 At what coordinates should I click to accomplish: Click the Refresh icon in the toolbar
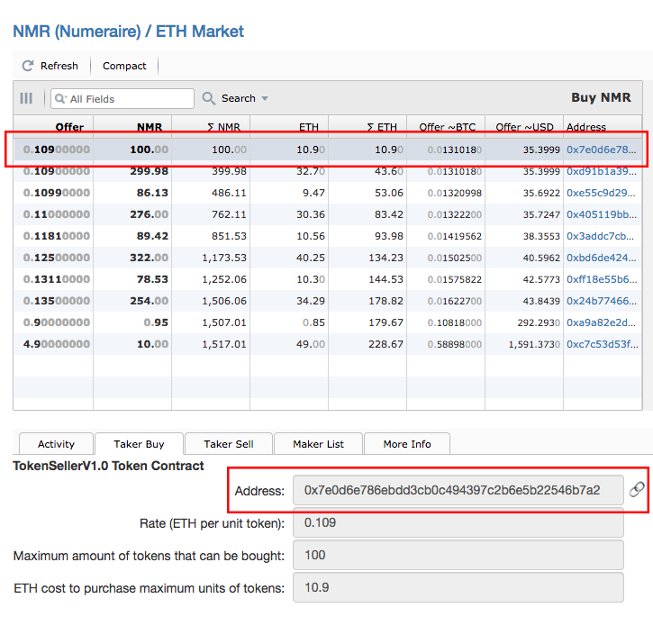click(x=28, y=66)
